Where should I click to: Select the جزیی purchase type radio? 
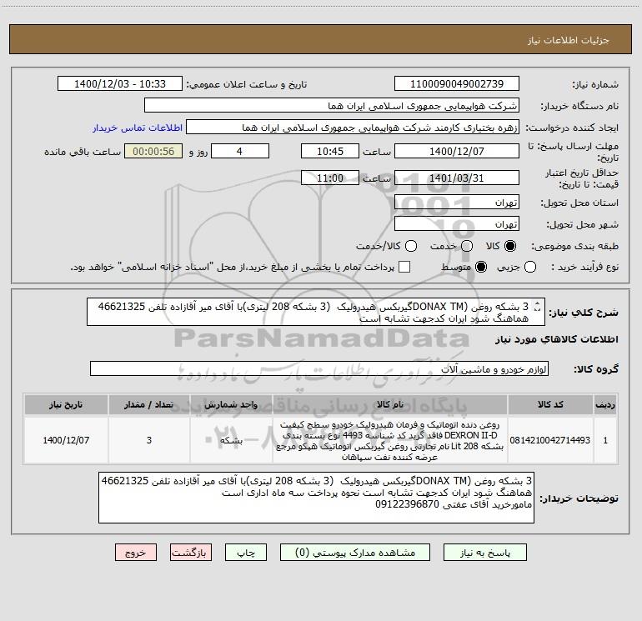pos(529,268)
